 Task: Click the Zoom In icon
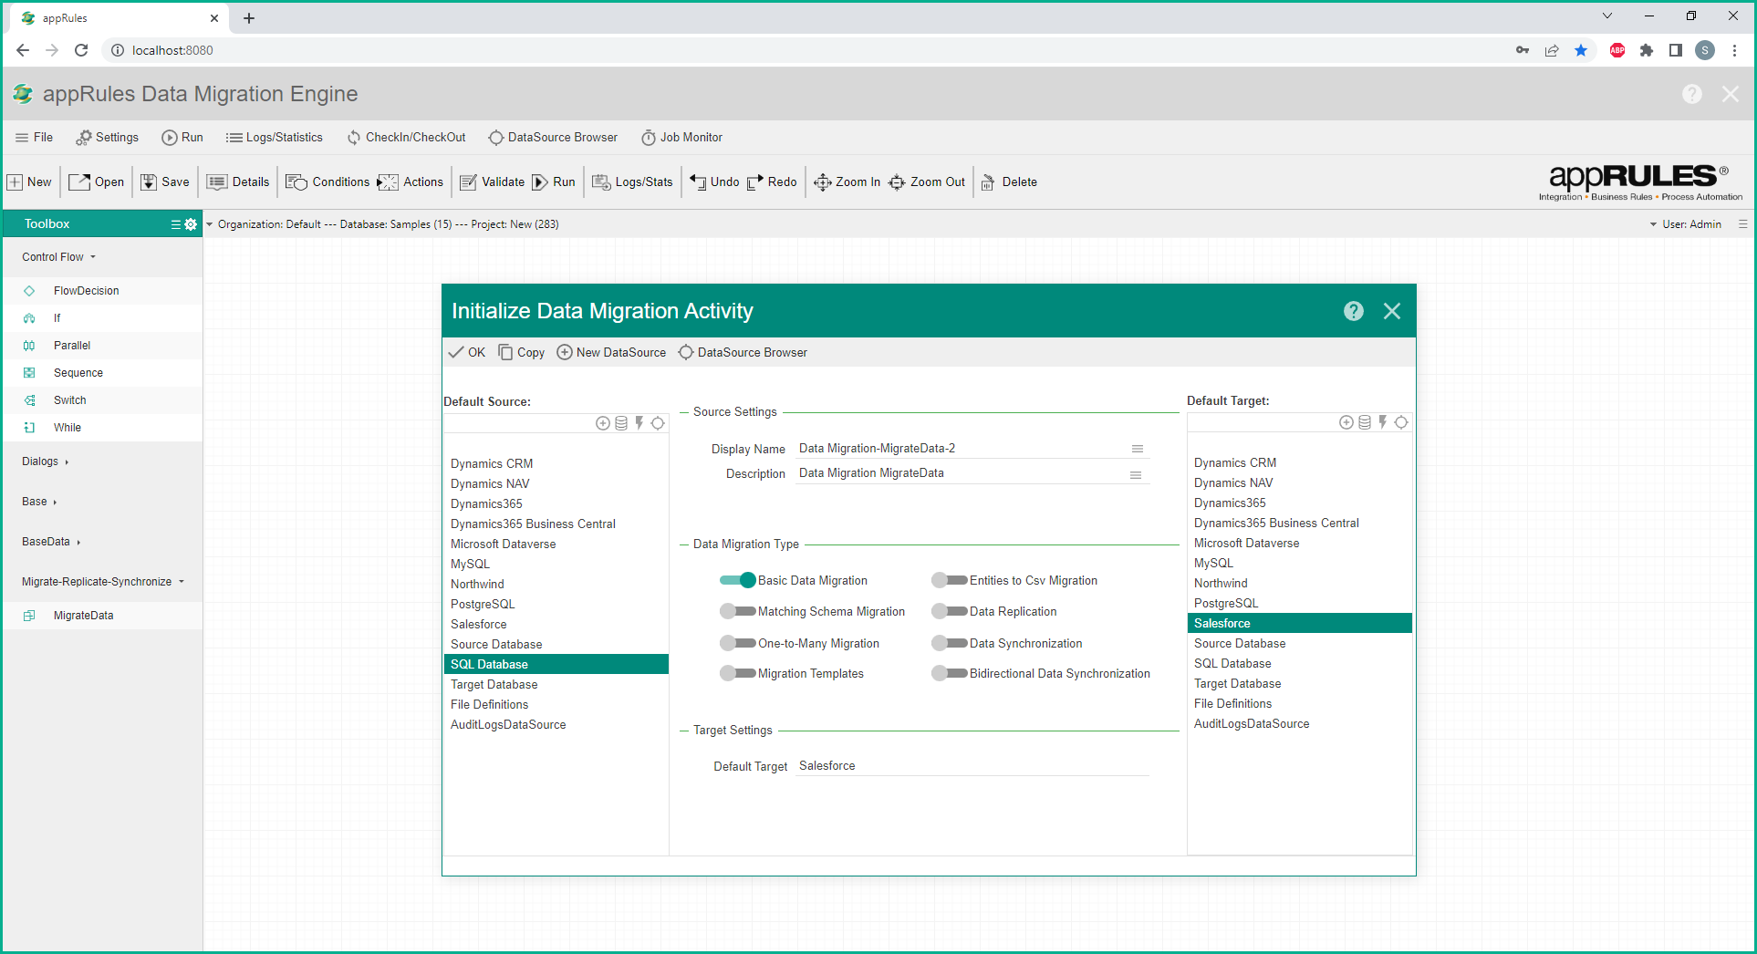(822, 182)
